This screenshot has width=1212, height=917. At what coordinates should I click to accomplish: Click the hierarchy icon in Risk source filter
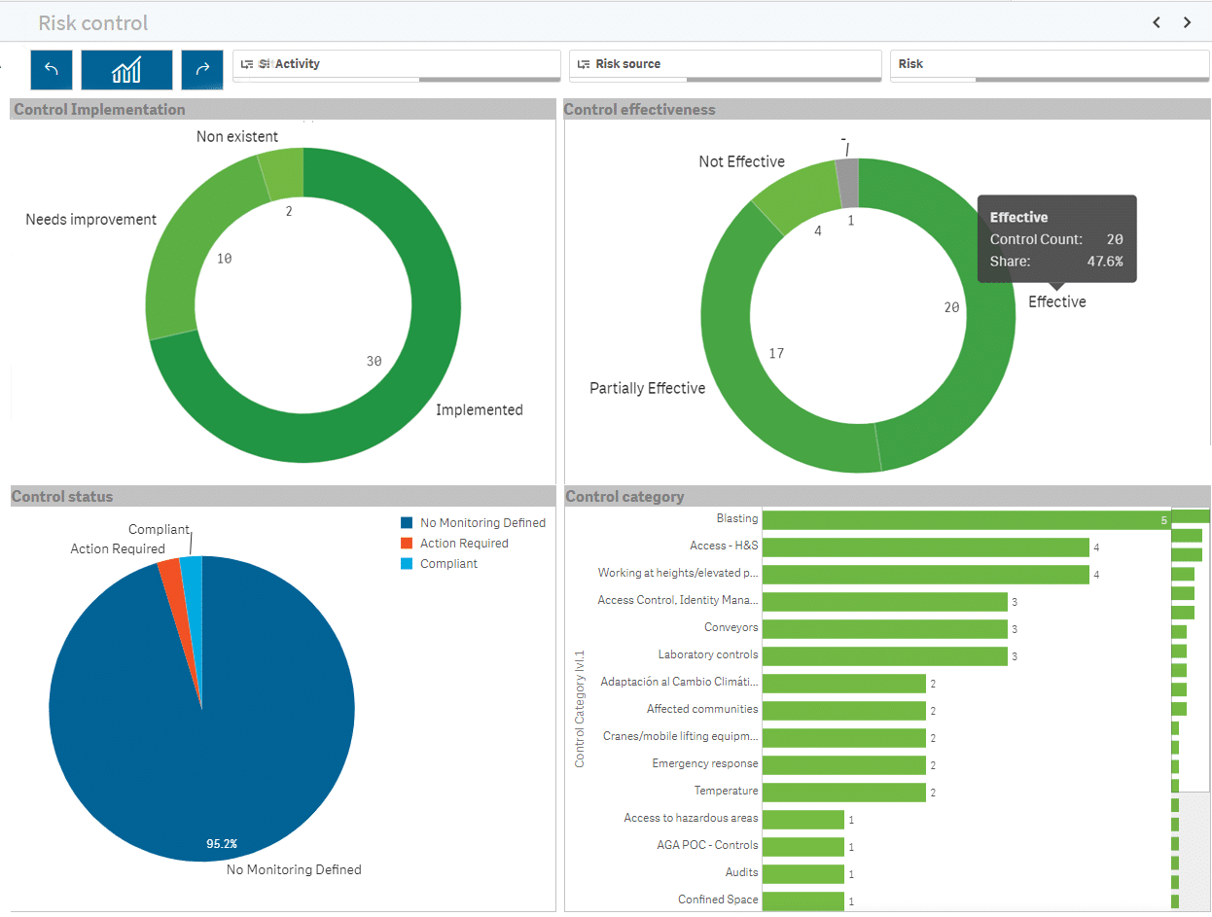[584, 64]
